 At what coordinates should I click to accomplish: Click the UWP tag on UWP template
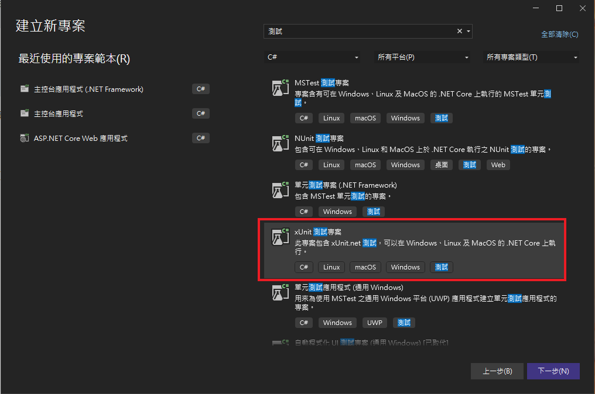[x=375, y=323]
